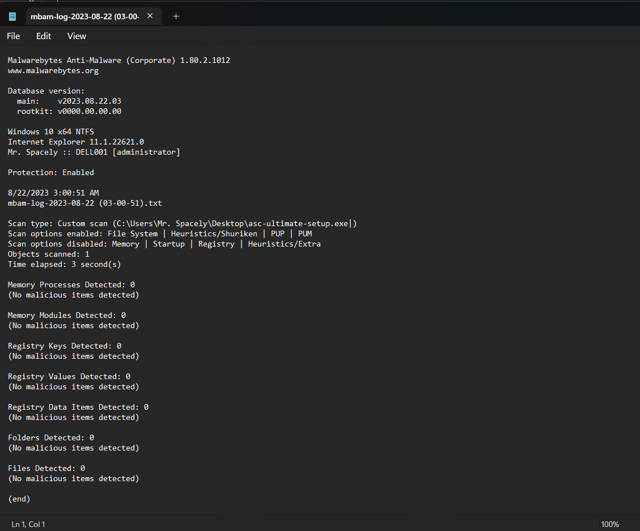Click the Notepad app icon
The width and height of the screenshot is (640, 531).
[12, 16]
